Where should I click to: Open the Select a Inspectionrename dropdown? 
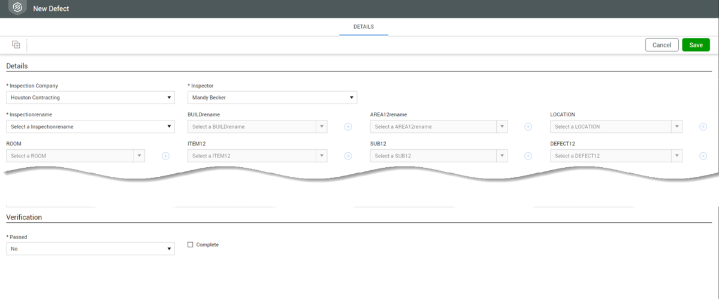click(90, 126)
